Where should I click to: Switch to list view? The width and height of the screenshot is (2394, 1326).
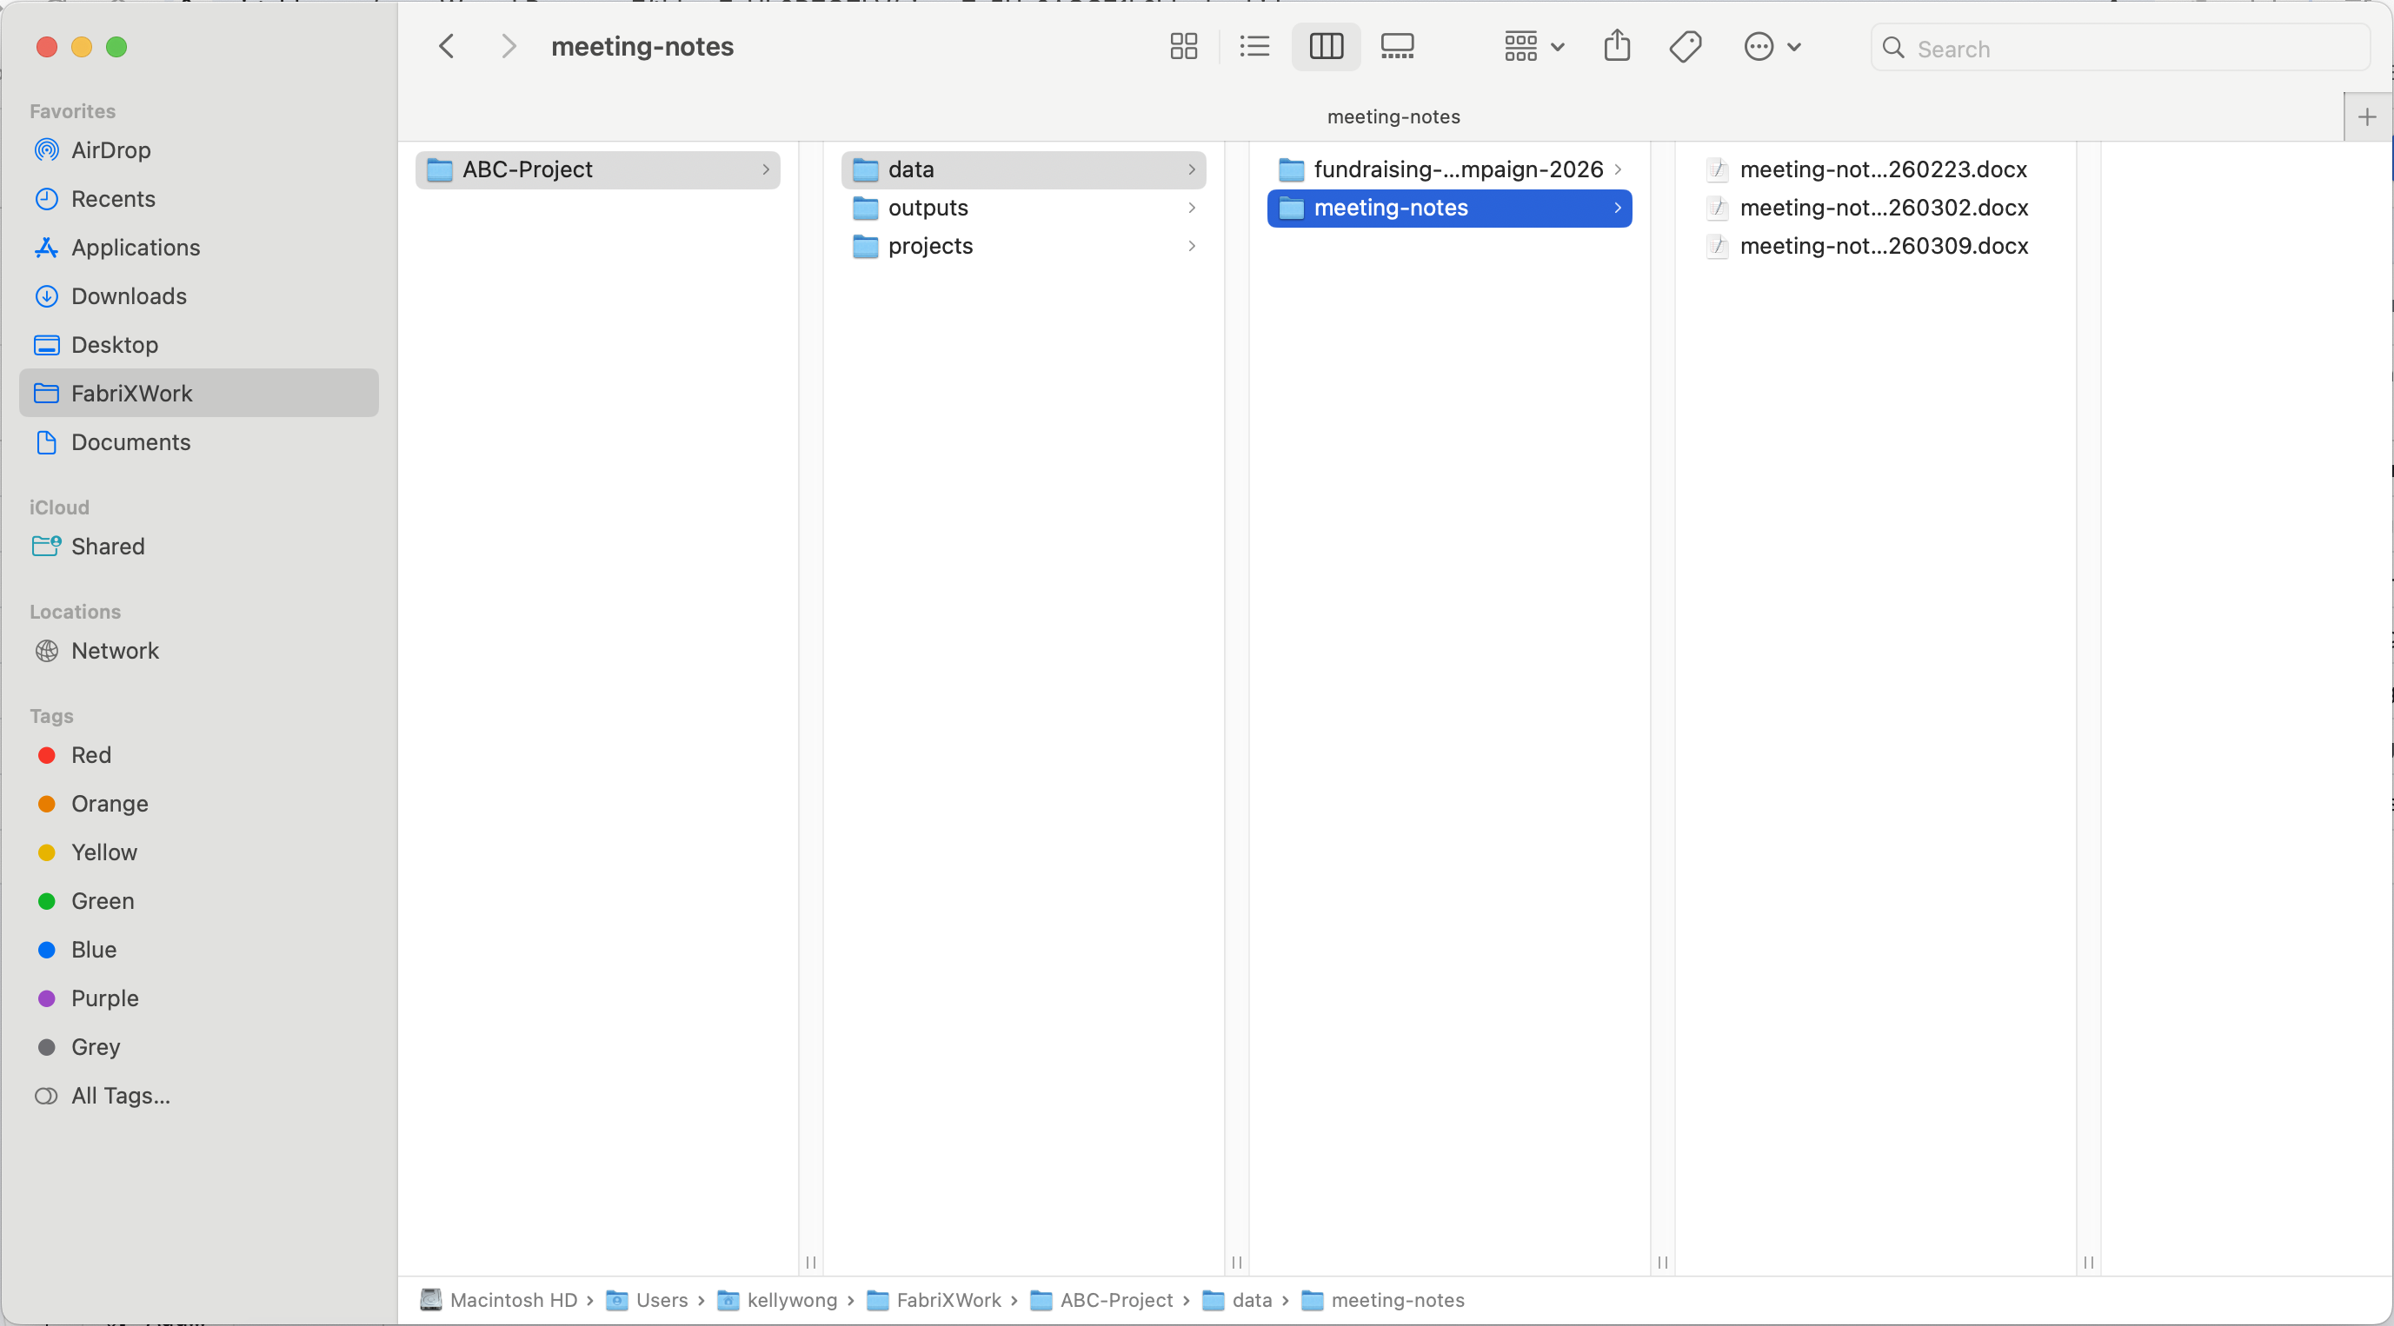(1254, 46)
